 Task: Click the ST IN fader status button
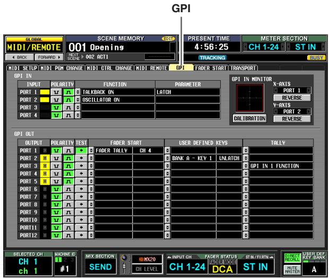point(255,267)
